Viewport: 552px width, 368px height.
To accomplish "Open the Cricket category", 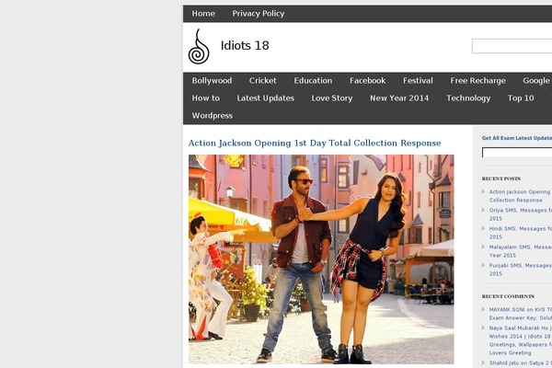I will click(x=262, y=81).
